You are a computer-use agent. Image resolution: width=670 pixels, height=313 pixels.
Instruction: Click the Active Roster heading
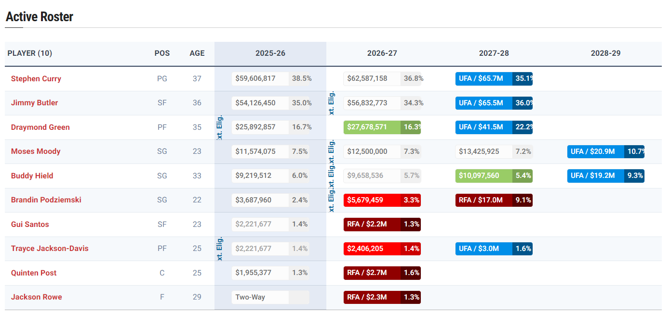tap(40, 17)
